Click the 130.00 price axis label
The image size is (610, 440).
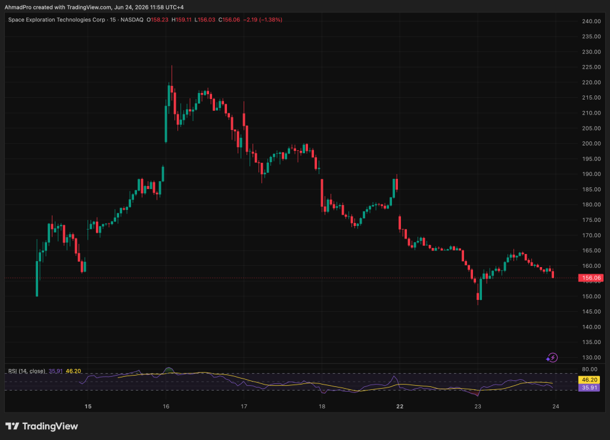click(592, 358)
